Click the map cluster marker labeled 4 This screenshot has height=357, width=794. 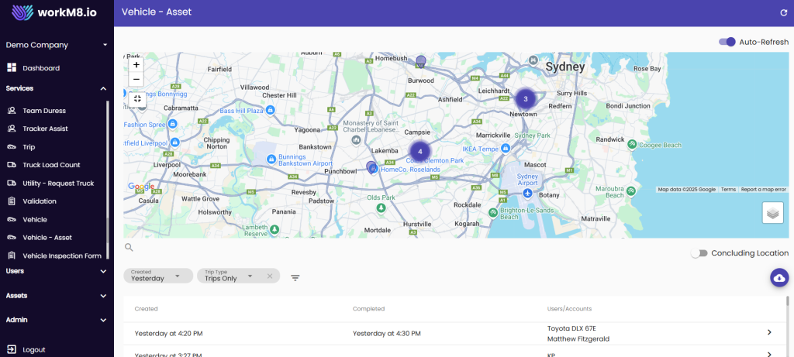pyautogui.click(x=419, y=151)
